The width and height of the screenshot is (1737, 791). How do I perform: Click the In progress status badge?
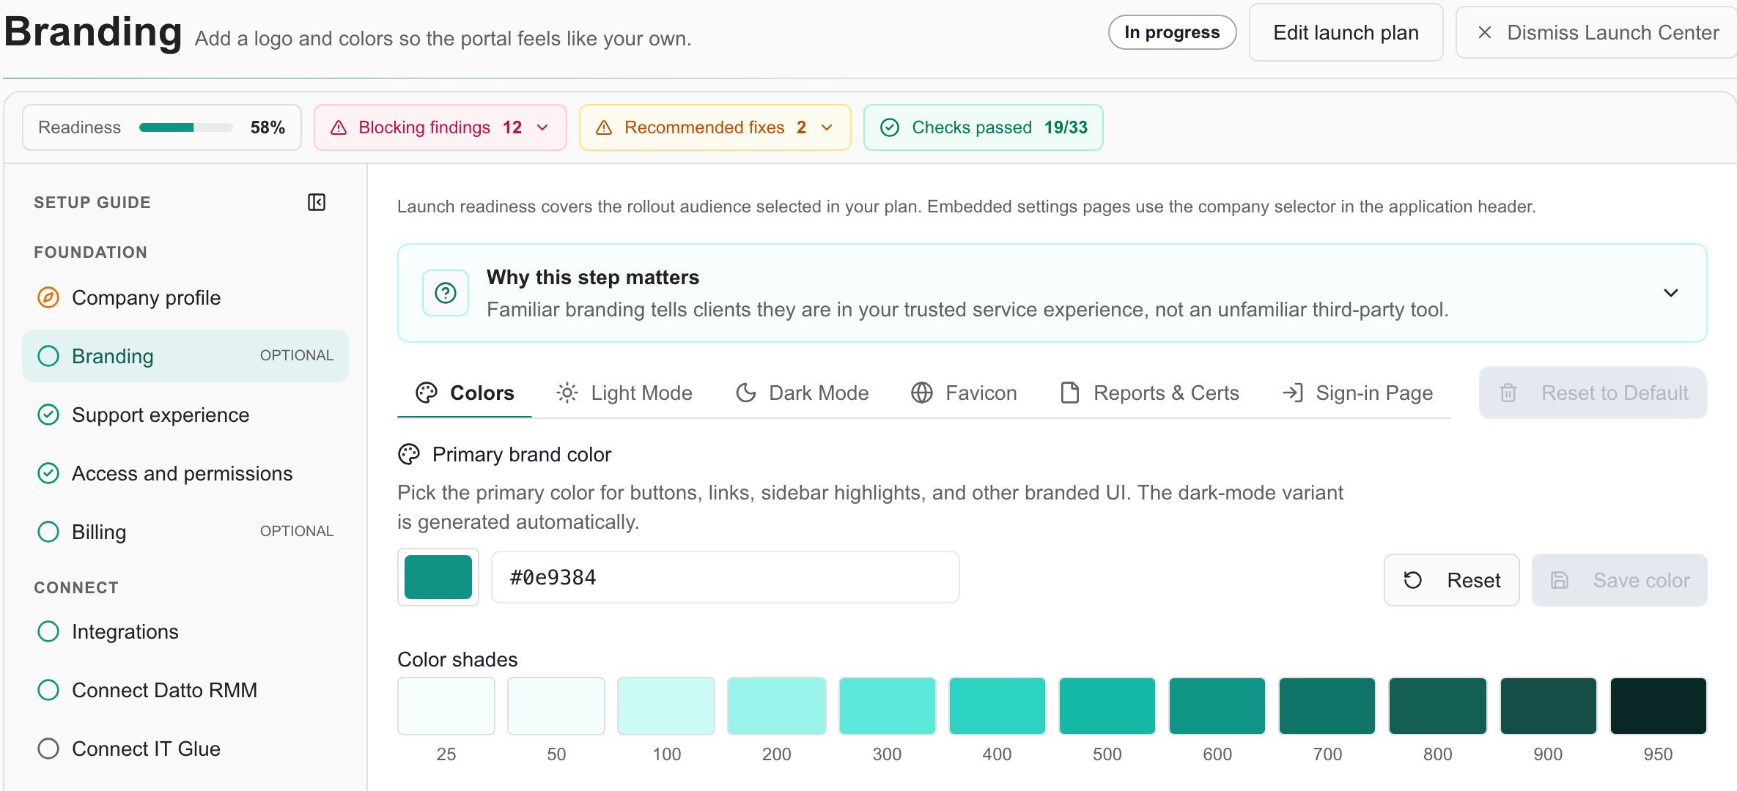[x=1173, y=32]
